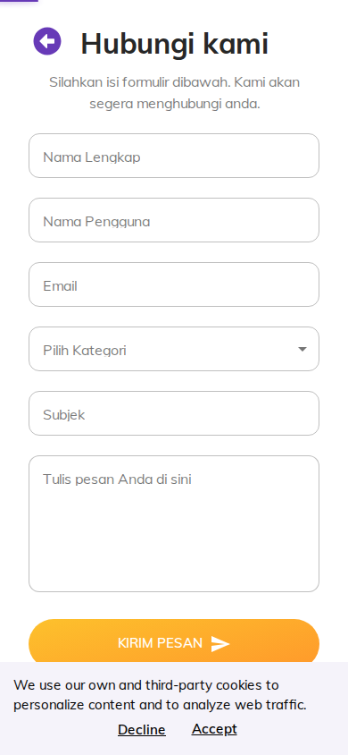Focus the Nama Lengkap input field
This screenshot has height=755, width=348.
174,156
